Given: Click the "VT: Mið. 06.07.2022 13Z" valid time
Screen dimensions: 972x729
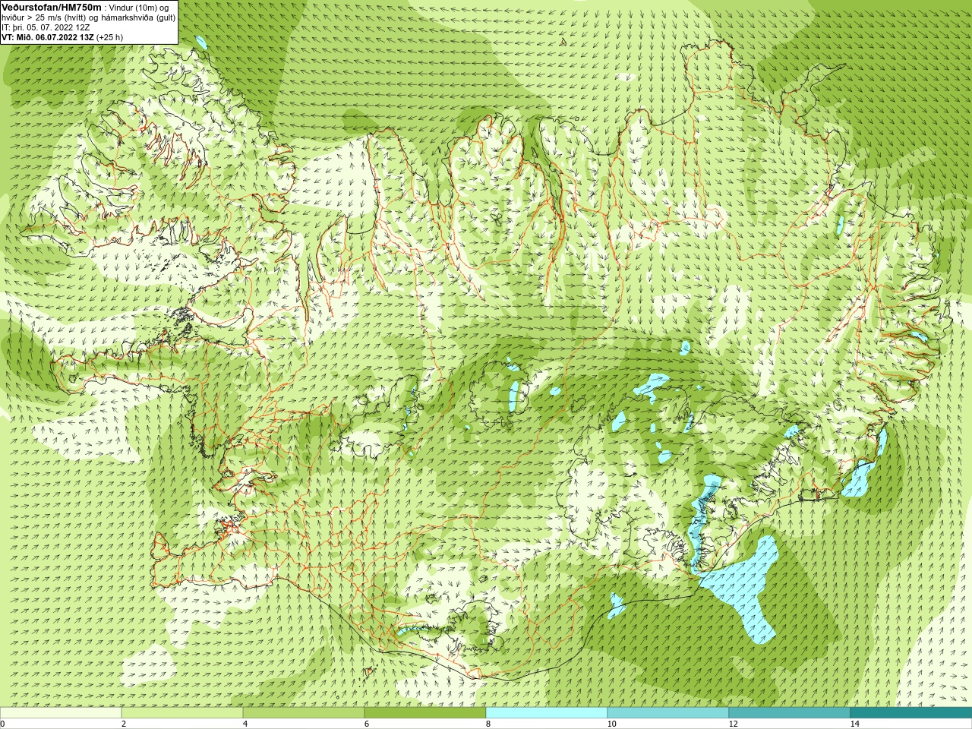Looking at the screenshot, I should (x=48, y=37).
